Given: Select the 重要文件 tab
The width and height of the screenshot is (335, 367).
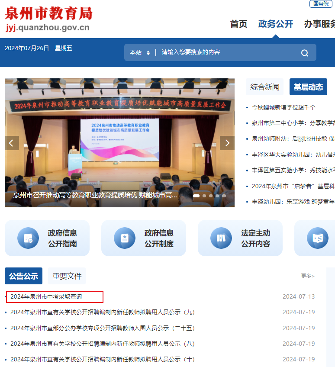Looking at the screenshot, I should 67,276.
